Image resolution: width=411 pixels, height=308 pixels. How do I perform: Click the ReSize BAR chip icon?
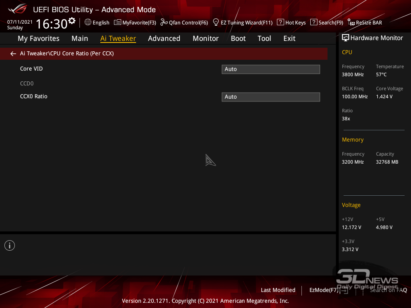pyautogui.click(x=351, y=22)
